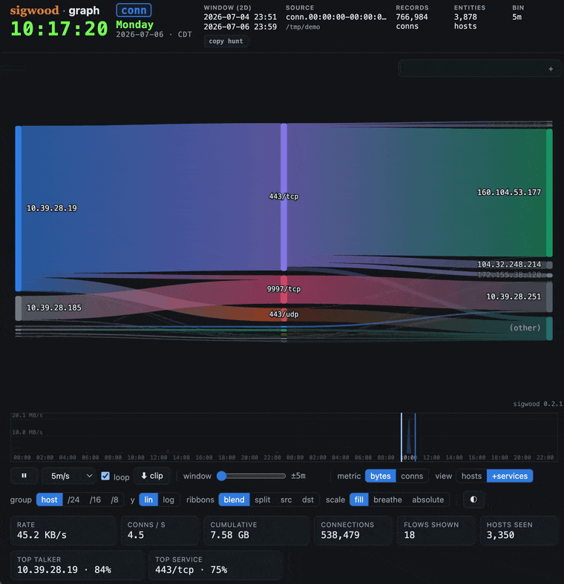
Task: Click the HOSTS SEEN 3,350 stat card
Action: coord(519,531)
